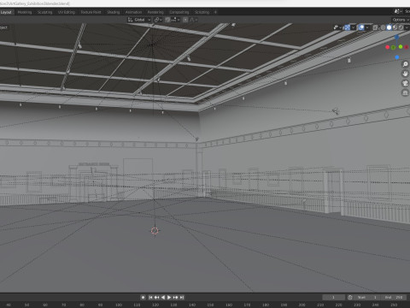410x308 pixels.
Task: Open the Texture Paint workspace tab
Action: tap(91, 12)
